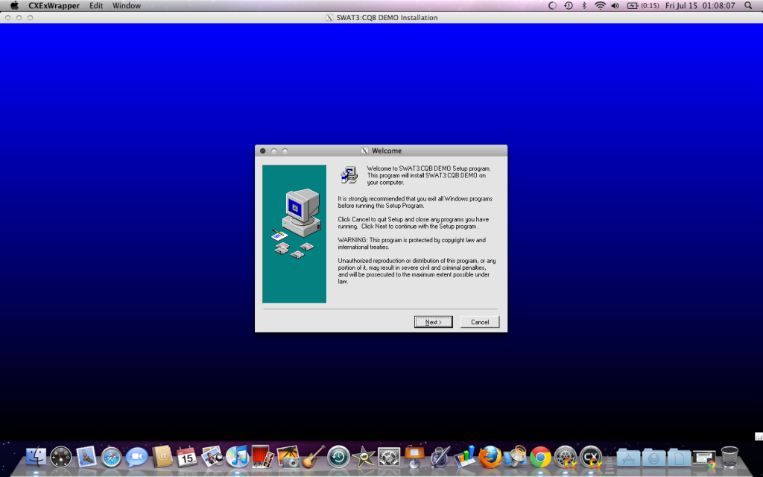Viewport: 763px width, 477px height.
Task: Open Address Book from the Dock
Action: pyautogui.click(x=162, y=458)
